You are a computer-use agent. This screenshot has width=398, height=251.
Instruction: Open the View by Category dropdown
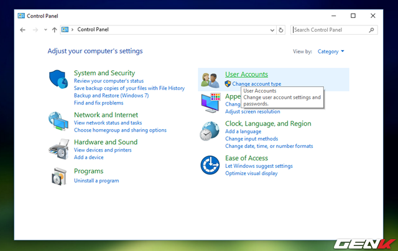(x=331, y=52)
